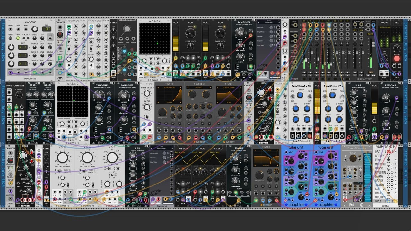The width and height of the screenshot is (411, 231).
Task: Click the SIZE knob on Reverb 2
Action: pos(192,94)
